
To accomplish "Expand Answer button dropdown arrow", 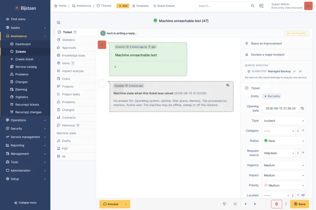I will (x=126, y=204).
